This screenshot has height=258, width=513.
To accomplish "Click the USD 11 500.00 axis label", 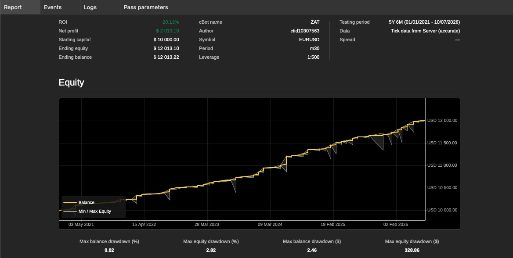I will coord(442,143).
